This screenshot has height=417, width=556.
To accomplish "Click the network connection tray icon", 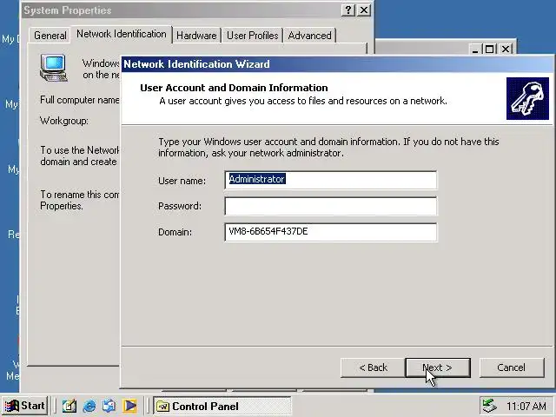I will 490,406.
